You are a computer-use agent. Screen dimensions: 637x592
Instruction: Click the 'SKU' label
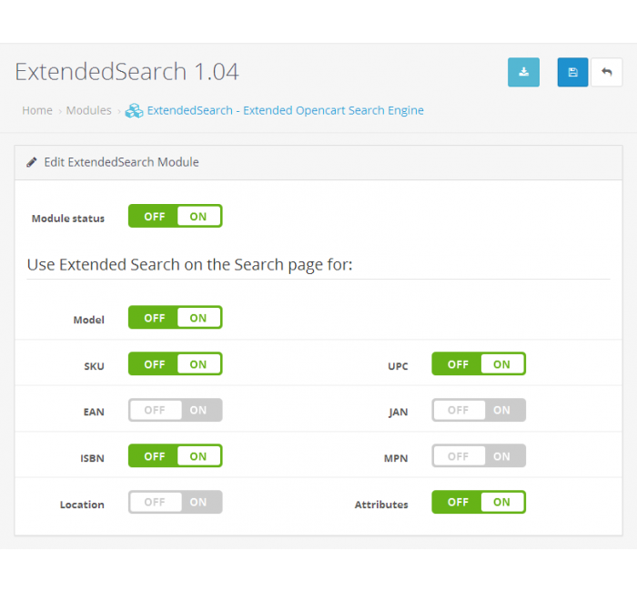click(94, 366)
